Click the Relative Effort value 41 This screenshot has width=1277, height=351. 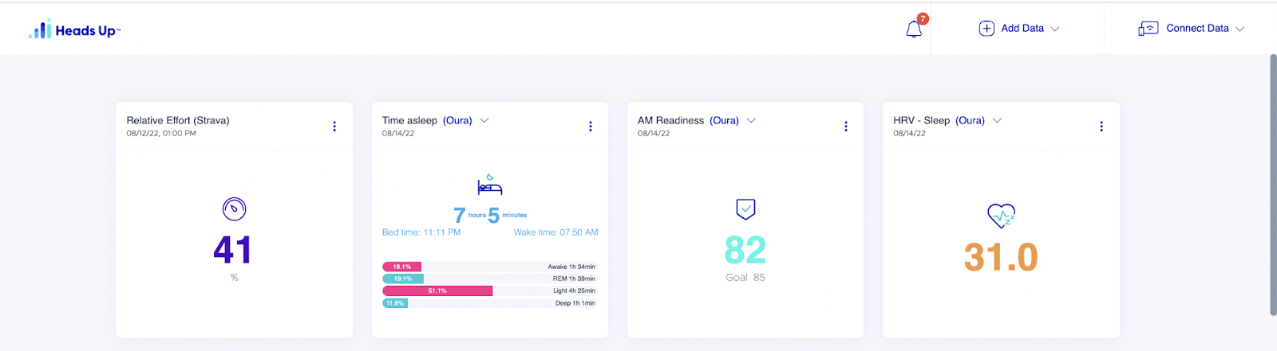click(232, 250)
